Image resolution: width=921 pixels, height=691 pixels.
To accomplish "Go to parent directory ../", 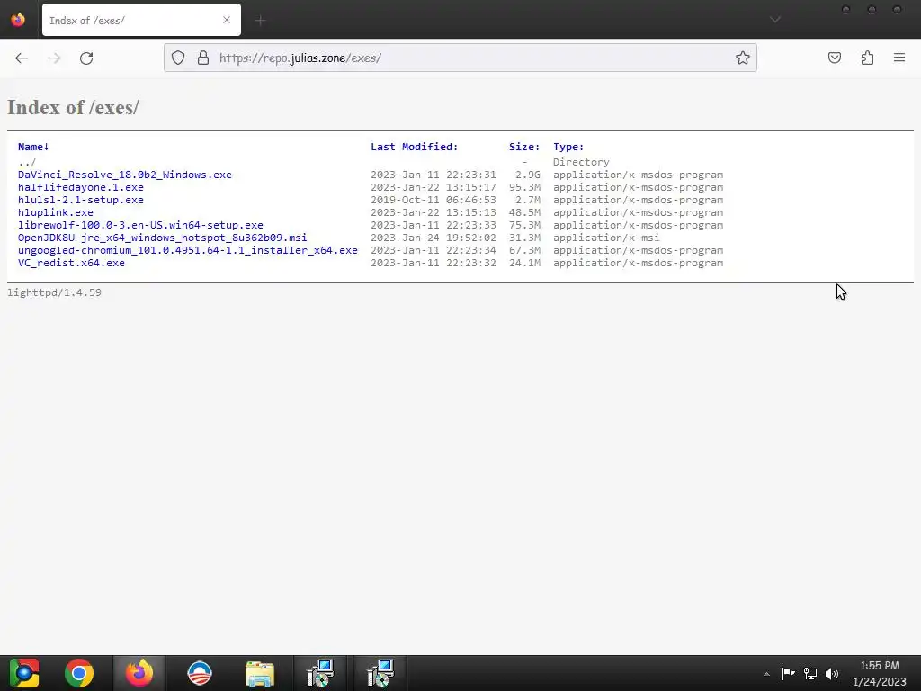I will coord(27,162).
